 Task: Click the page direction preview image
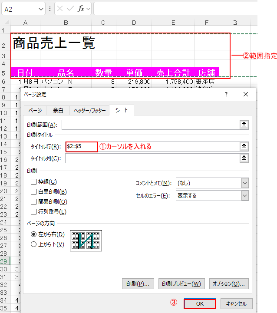click(x=86, y=241)
